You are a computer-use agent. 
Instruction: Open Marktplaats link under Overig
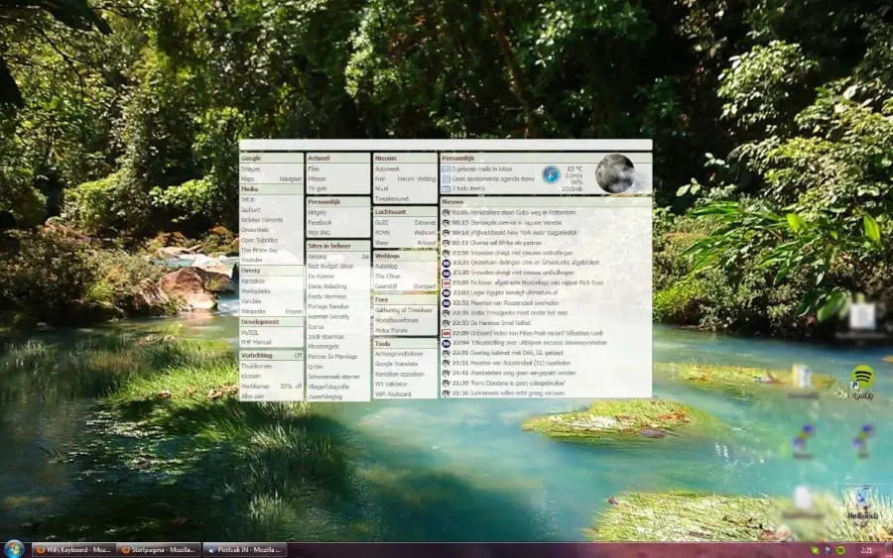[255, 291]
